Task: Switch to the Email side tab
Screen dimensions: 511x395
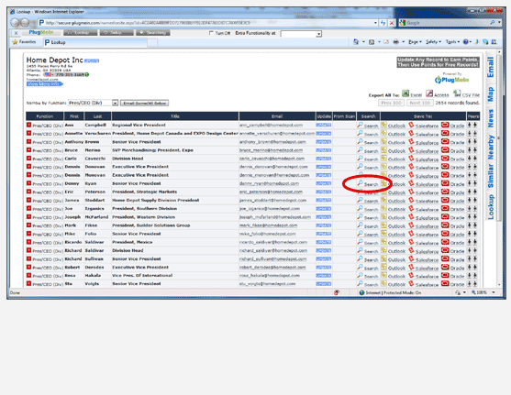Action: pos(490,68)
